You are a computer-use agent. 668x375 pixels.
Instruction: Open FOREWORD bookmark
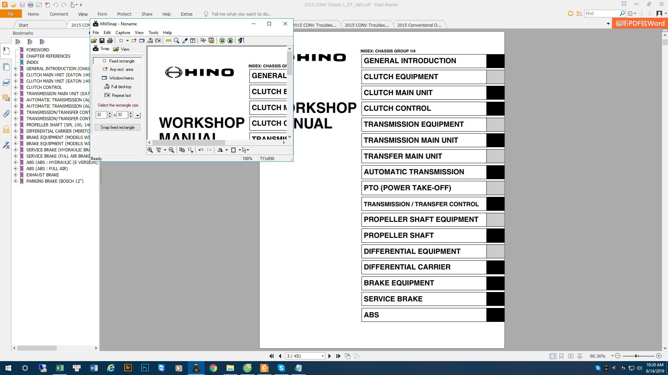pyautogui.click(x=38, y=50)
